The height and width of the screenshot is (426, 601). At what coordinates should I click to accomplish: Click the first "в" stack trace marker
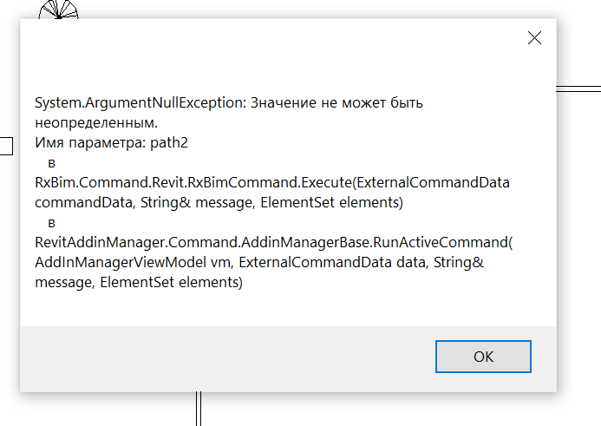pos(51,162)
